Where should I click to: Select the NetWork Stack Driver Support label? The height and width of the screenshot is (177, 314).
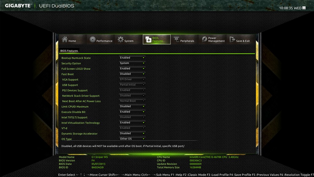tap(81, 96)
